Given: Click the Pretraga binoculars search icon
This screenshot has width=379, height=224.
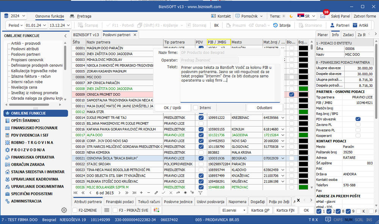Looking at the screenshot, I should pos(72,16).
